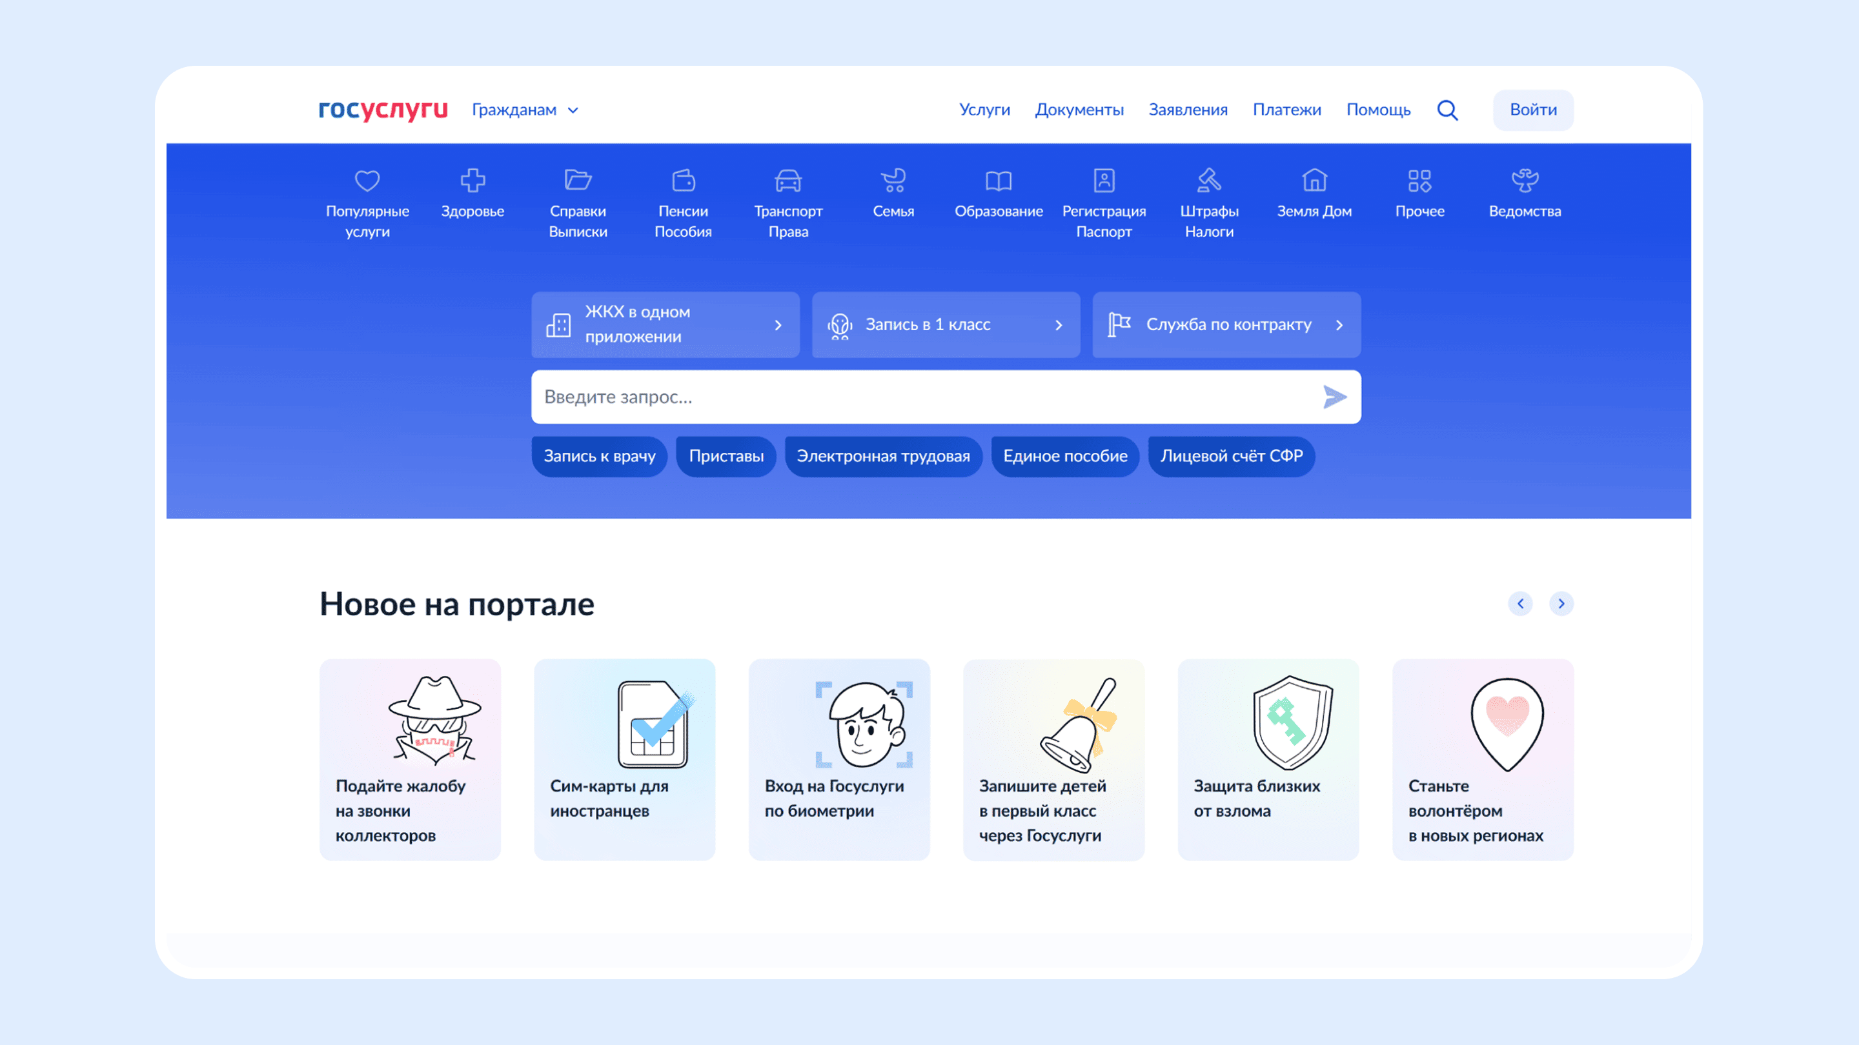Viewport: 1859px width, 1045px height.
Task: Open the chevron on Служба по контракту
Action: click(x=1339, y=325)
